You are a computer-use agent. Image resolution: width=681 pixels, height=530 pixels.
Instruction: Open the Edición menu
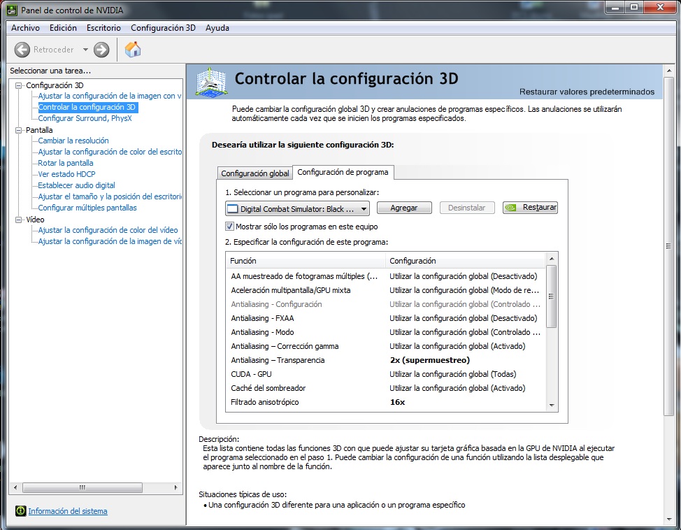63,28
